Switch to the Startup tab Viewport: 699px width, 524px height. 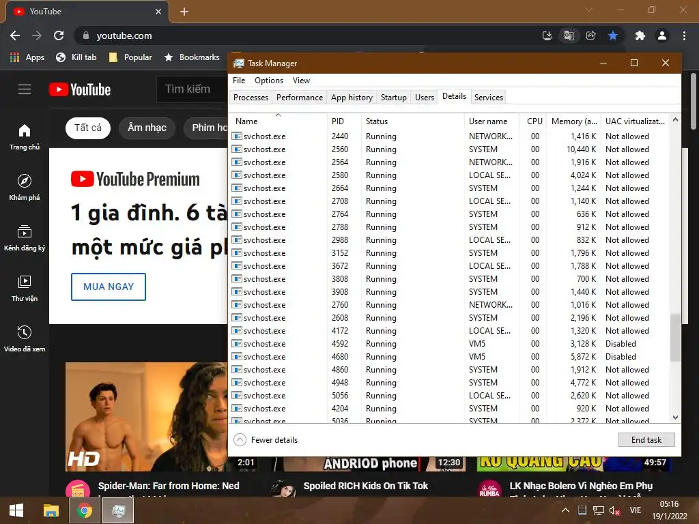(394, 97)
